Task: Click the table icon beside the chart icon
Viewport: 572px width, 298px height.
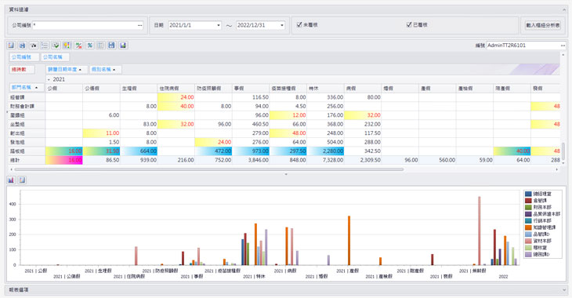Action: tap(22, 180)
